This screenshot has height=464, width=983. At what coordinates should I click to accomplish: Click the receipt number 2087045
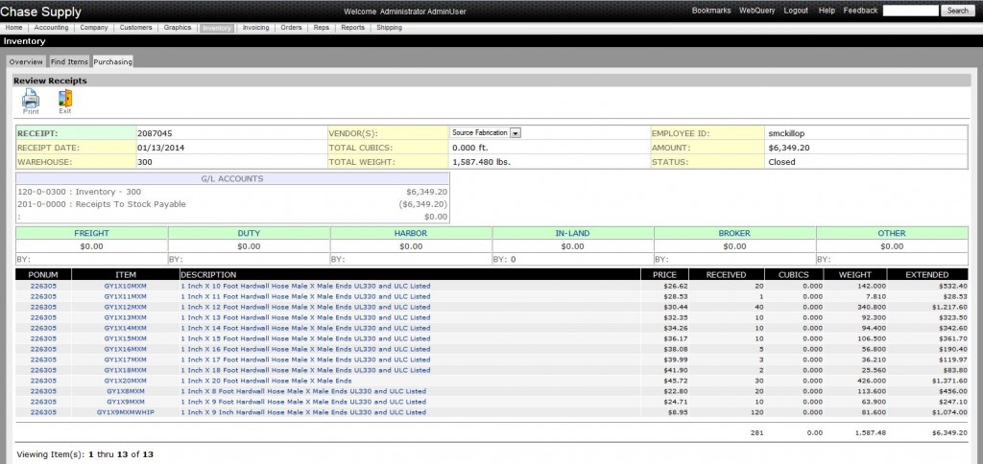point(155,133)
